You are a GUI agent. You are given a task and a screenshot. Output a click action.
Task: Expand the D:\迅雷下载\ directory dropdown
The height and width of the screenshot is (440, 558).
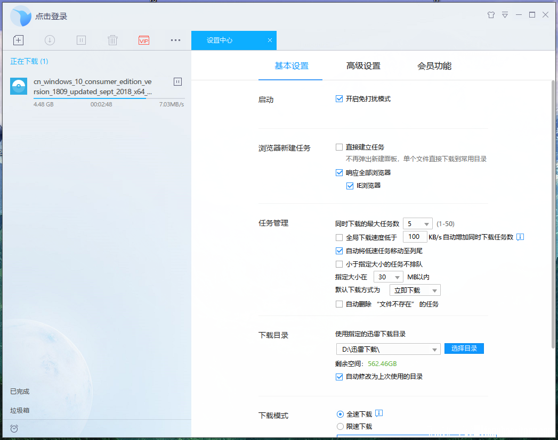pyautogui.click(x=388, y=349)
